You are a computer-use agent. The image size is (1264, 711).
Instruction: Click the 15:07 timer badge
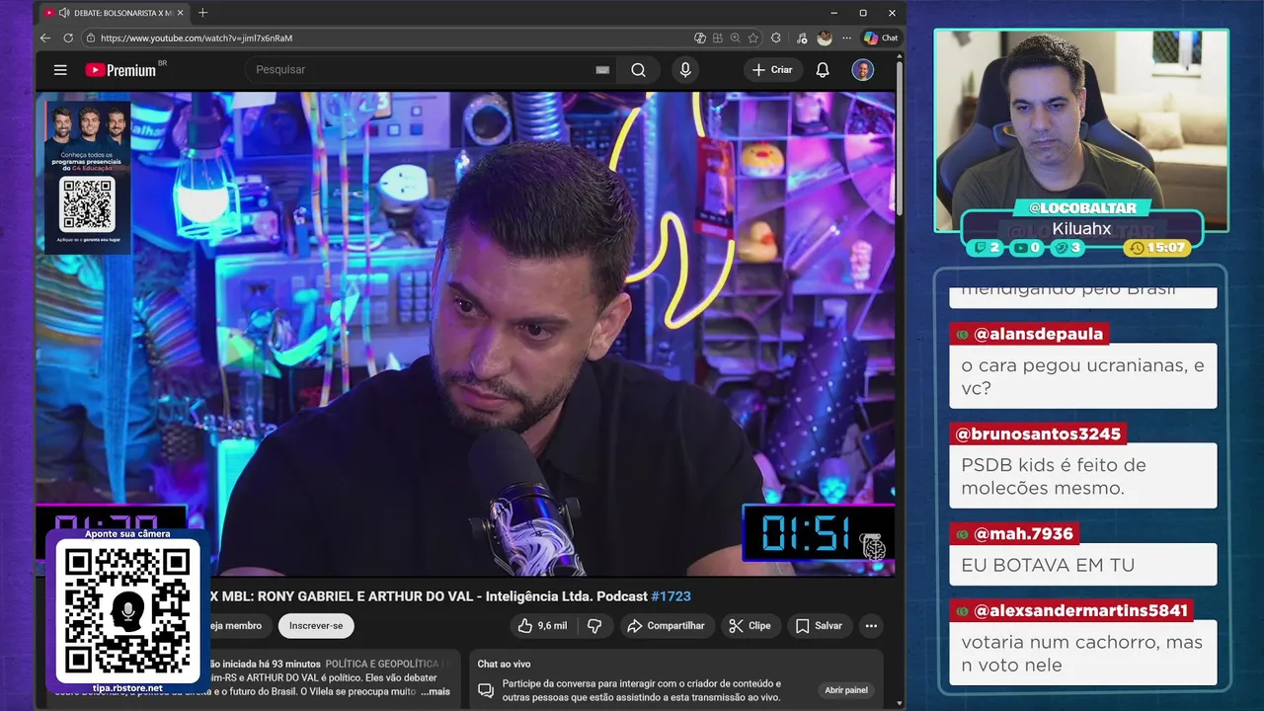(x=1157, y=248)
